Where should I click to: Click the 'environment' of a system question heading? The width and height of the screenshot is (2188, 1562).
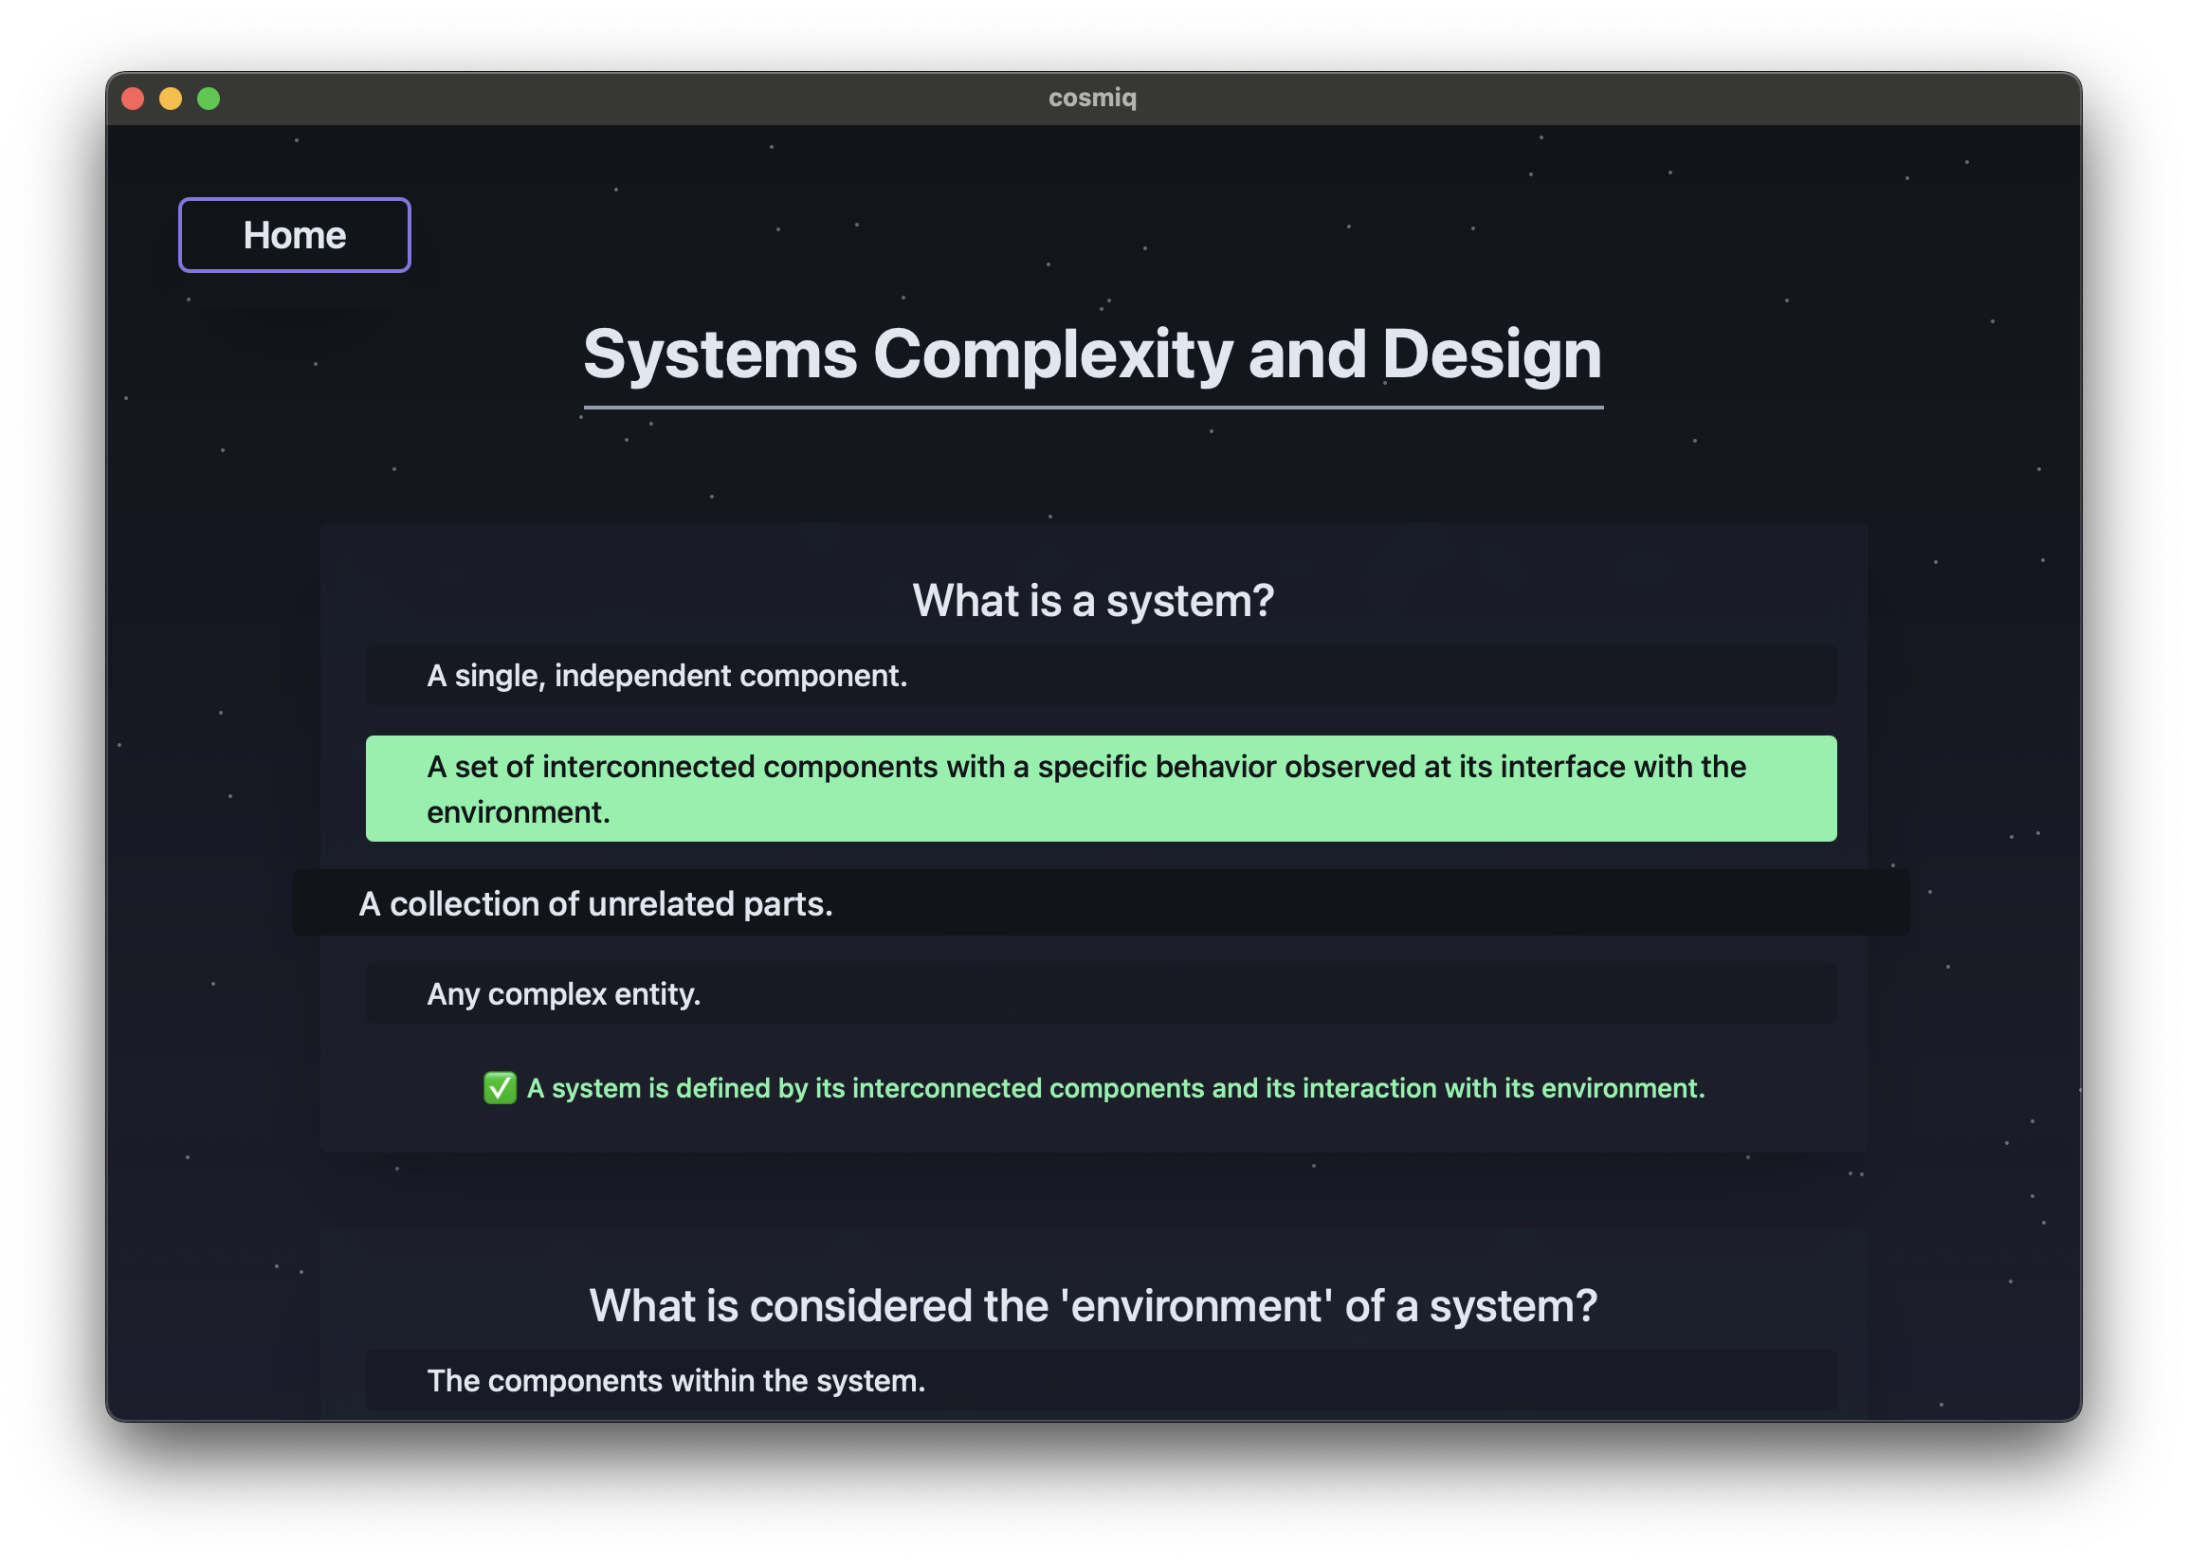(1092, 1306)
